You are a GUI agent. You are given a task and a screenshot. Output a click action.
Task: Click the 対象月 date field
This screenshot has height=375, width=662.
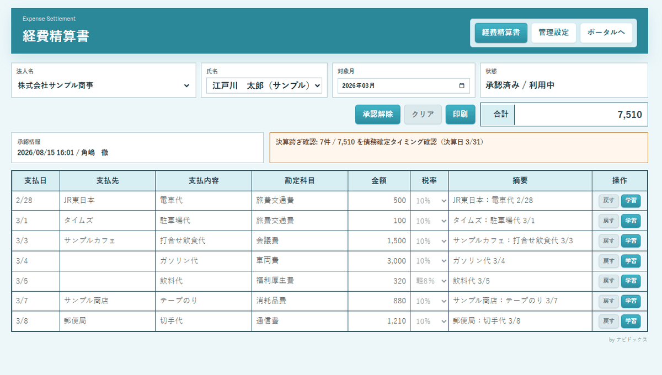(404, 85)
